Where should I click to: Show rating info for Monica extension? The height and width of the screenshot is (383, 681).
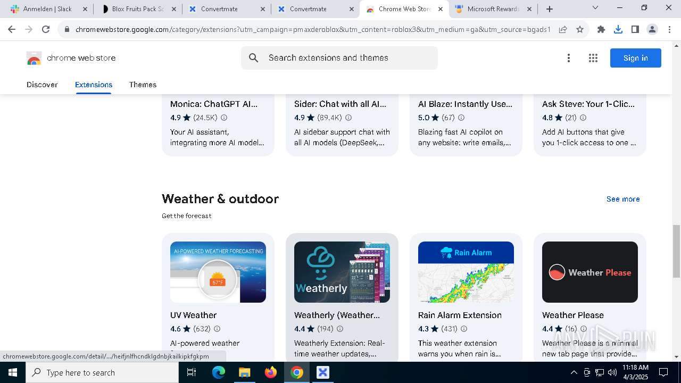pyautogui.click(x=224, y=118)
